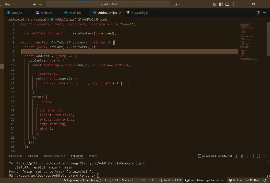270x183 pixels.
Task: Click line number 12 in the gutter
Action: (x=13, y=74)
